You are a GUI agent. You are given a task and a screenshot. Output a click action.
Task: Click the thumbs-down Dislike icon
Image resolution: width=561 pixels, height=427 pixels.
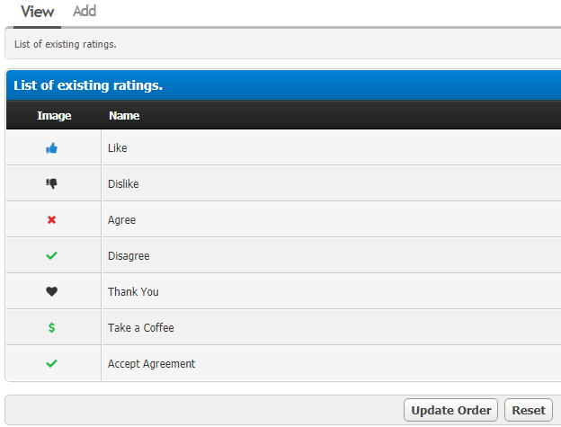coord(51,184)
